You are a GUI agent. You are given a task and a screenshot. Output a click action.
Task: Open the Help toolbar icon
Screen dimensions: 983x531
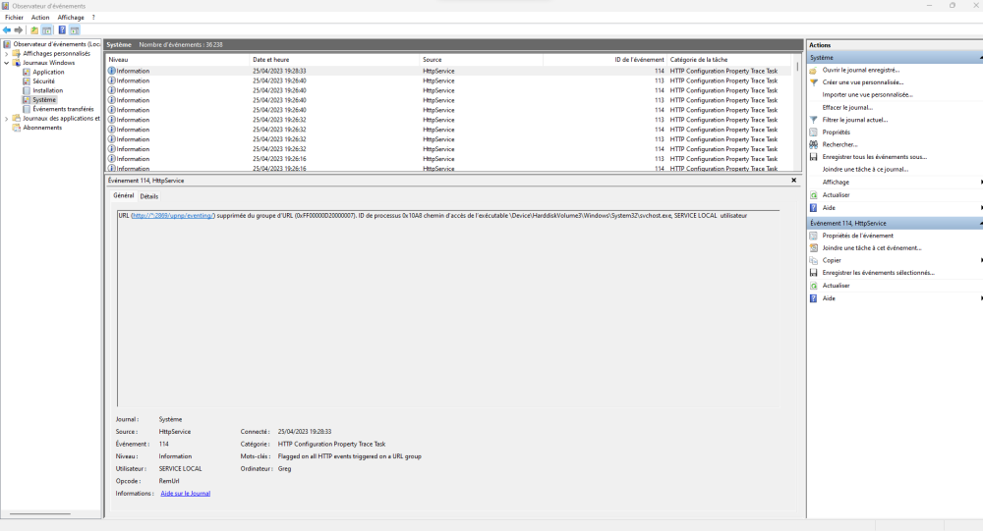tap(62, 30)
